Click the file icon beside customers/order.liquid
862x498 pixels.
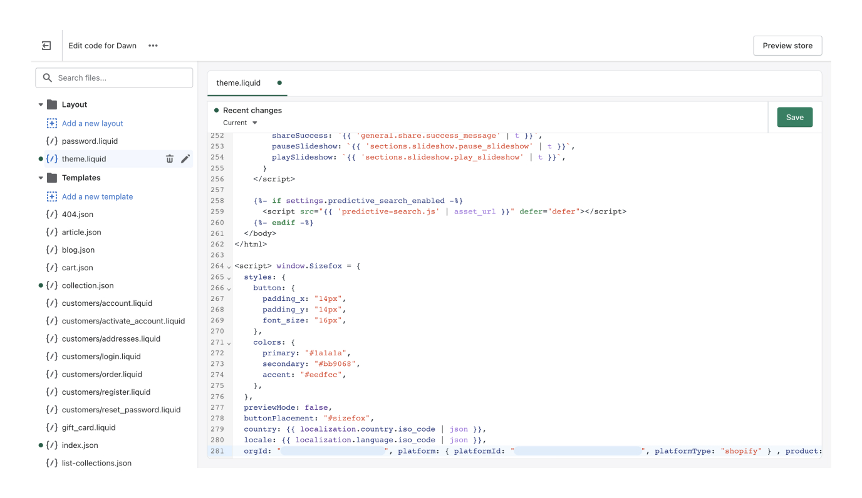click(52, 374)
